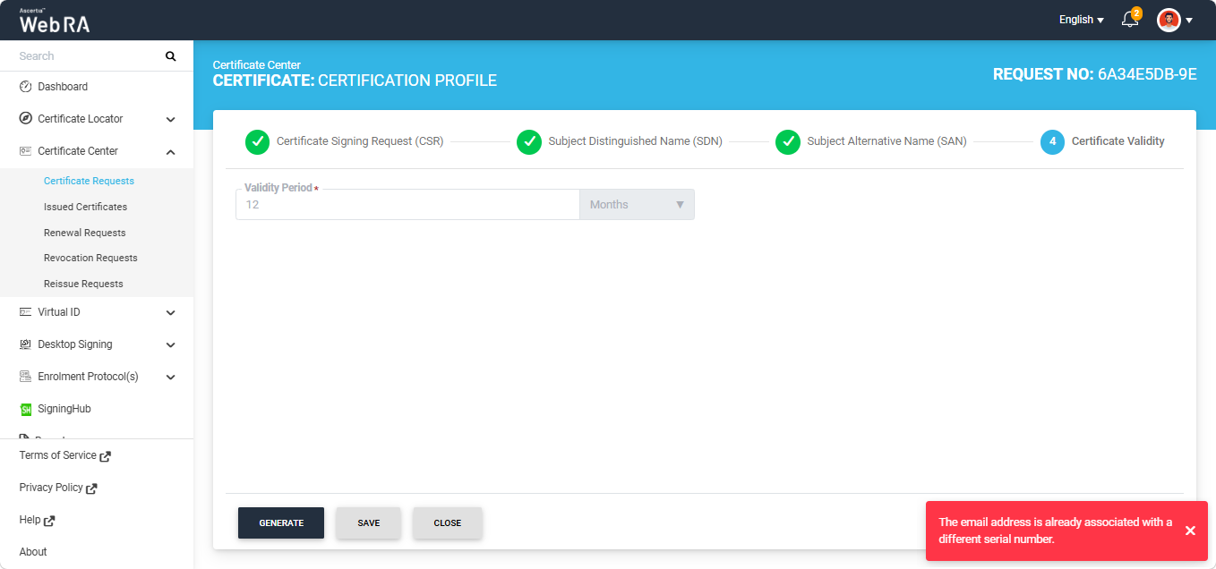The height and width of the screenshot is (569, 1216).
Task: Go to Subject Distinguished Name (SDN) step
Action: click(636, 141)
